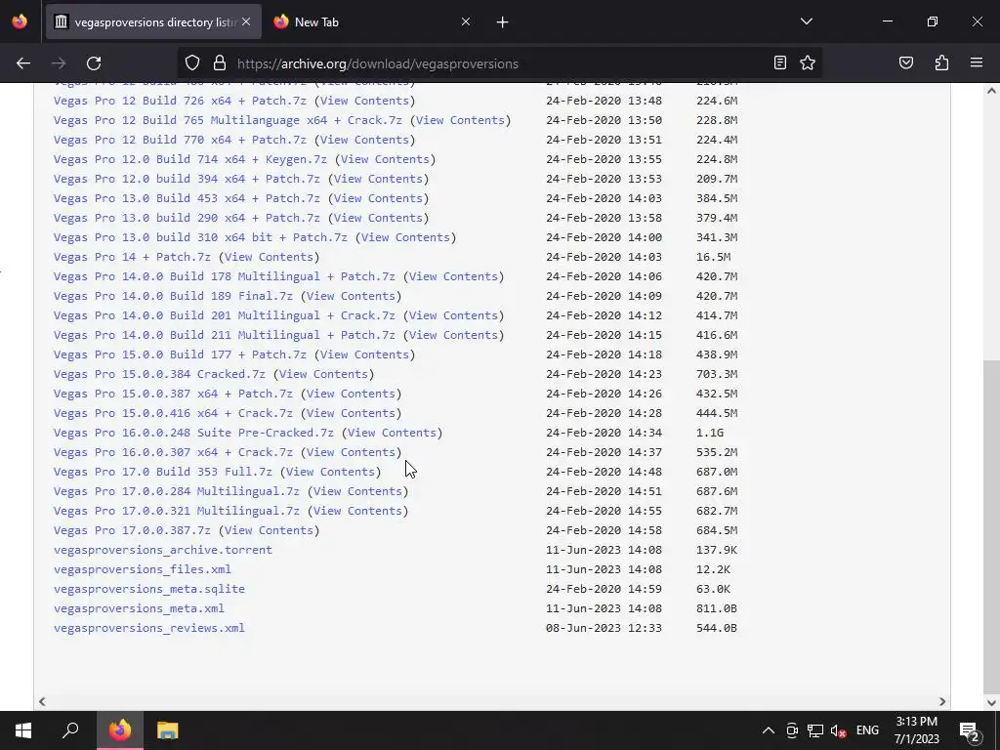
Task: Download Vegas Pro 14.0.0 Build 201 Multilingual file
Action: (x=225, y=315)
